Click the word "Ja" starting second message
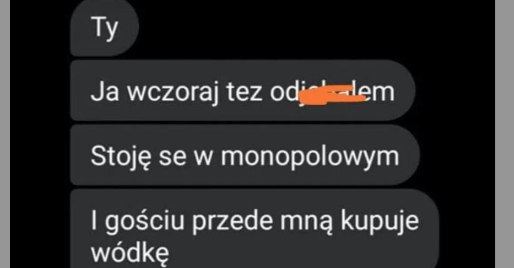The width and height of the screenshot is (514, 268). coord(105,93)
